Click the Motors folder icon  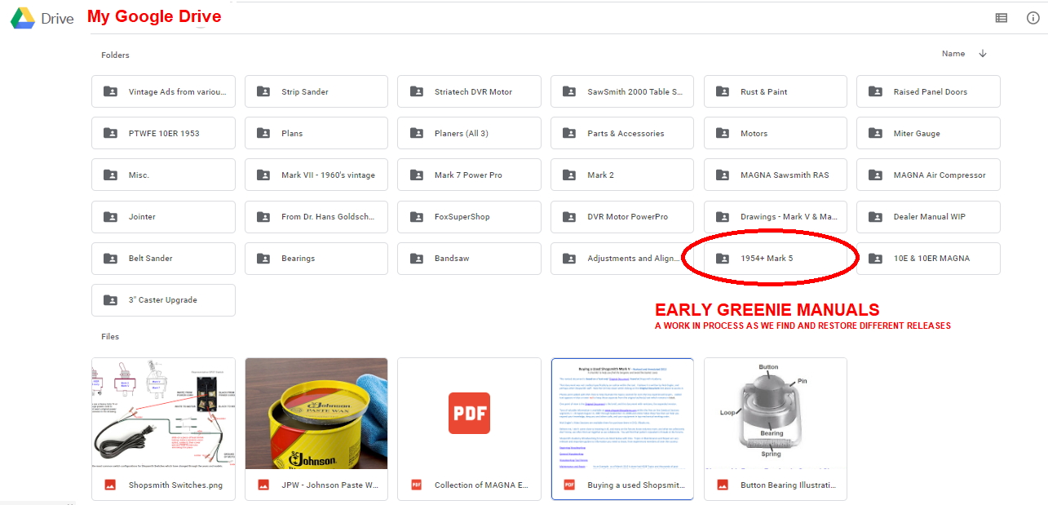tap(723, 133)
